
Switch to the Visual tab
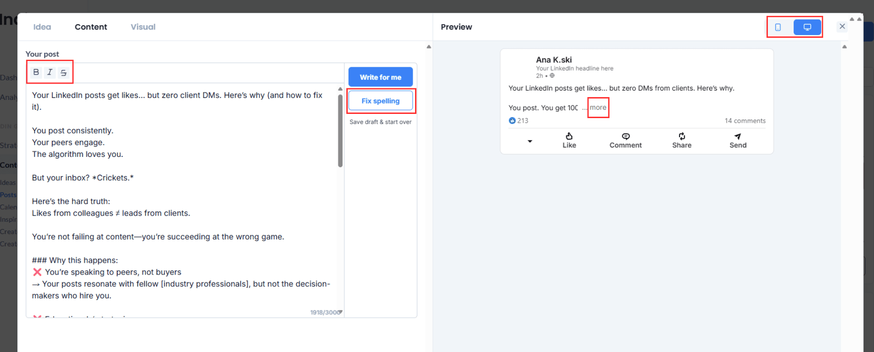tap(143, 27)
